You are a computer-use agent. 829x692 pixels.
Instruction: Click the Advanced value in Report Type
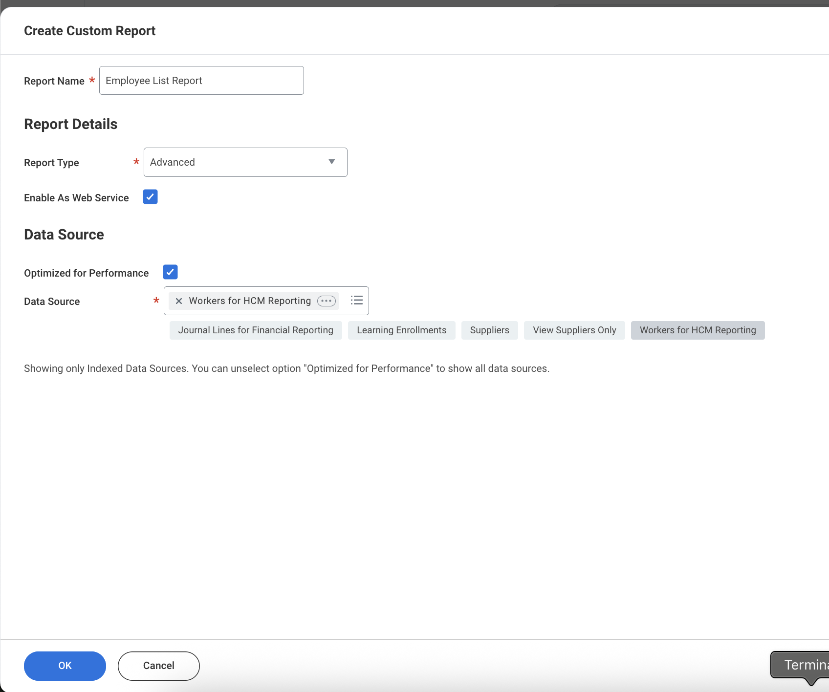pos(173,162)
